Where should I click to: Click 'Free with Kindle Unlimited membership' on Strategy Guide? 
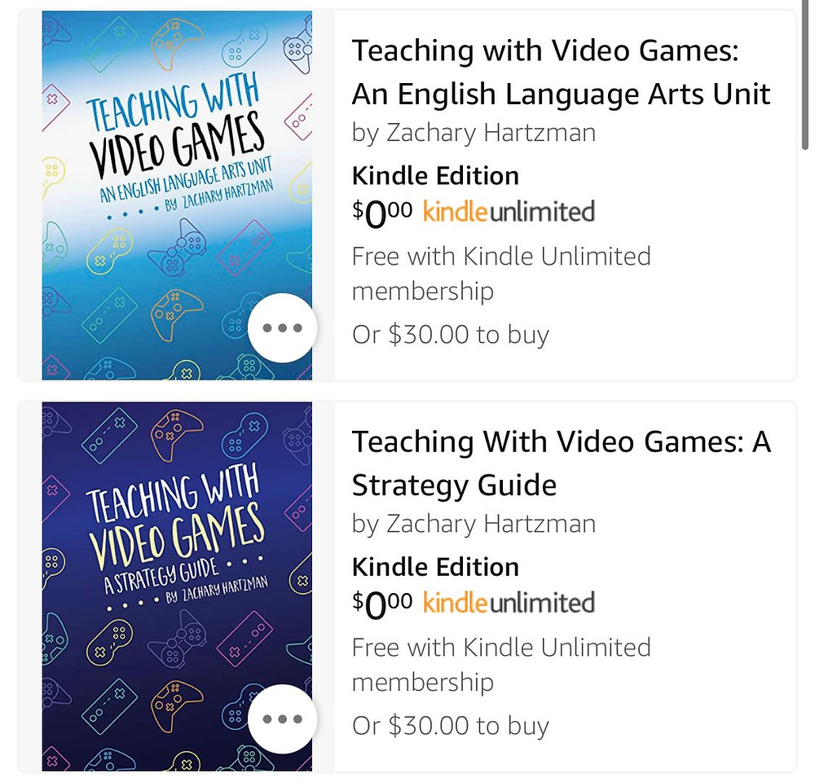[501, 665]
